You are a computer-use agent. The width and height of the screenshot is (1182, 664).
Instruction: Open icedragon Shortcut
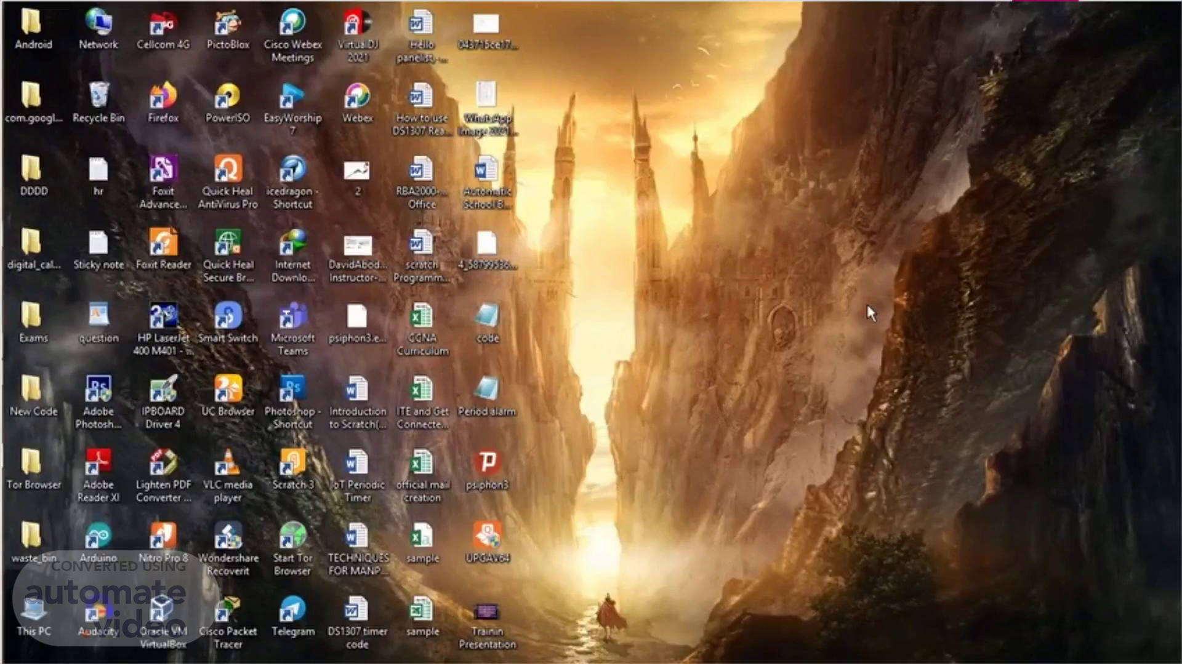pyautogui.click(x=292, y=181)
